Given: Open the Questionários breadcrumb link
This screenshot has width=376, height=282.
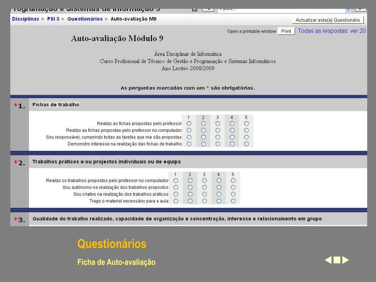Looking at the screenshot, I should click(x=85, y=19).
